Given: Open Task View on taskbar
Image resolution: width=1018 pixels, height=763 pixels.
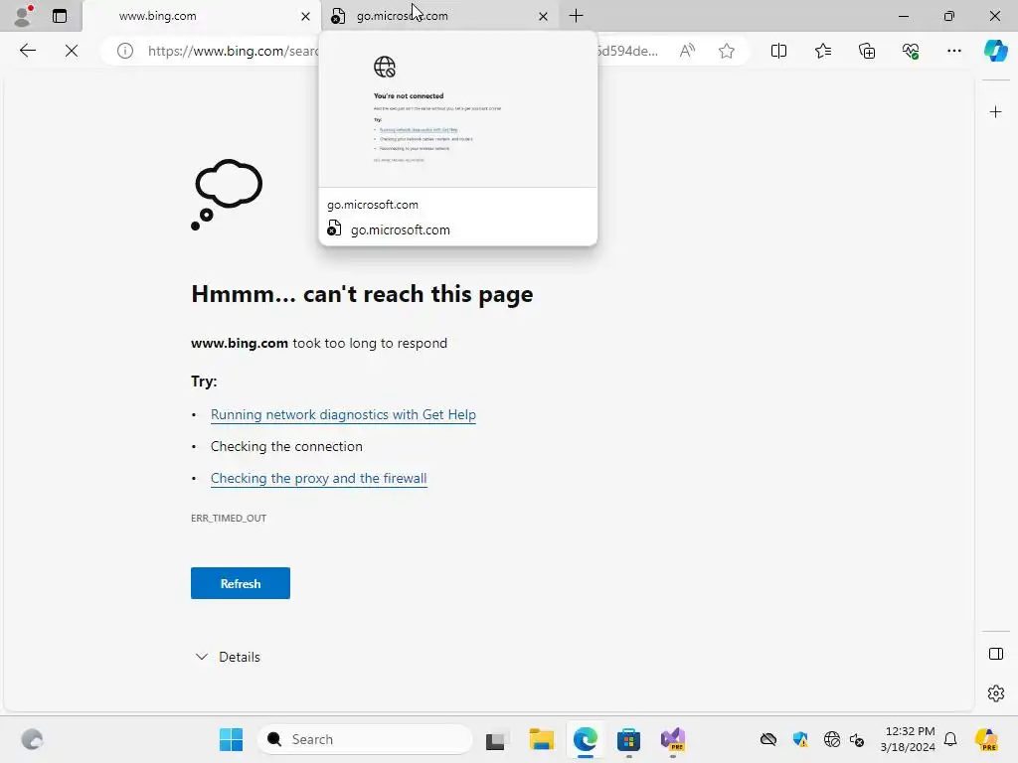Looking at the screenshot, I should coord(496,739).
